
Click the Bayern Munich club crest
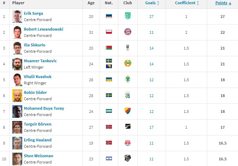tap(128, 32)
